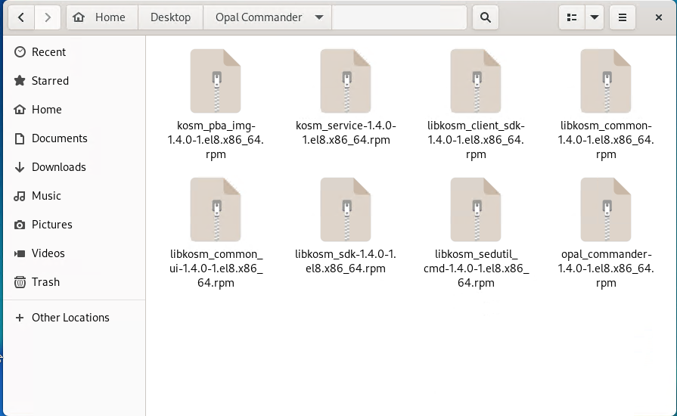Image resolution: width=677 pixels, height=416 pixels.
Task: Switch to list view using view toggle icon
Action: (572, 17)
